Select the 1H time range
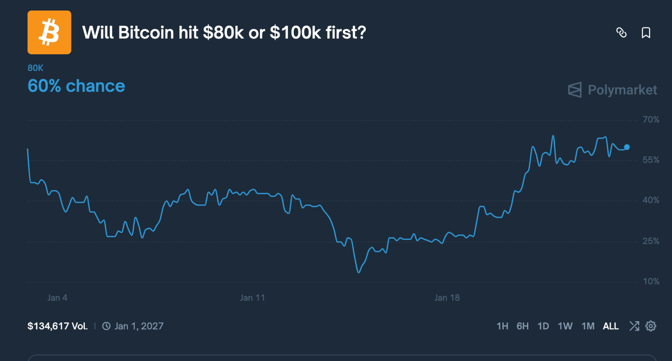The height and width of the screenshot is (361, 672). (502, 326)
